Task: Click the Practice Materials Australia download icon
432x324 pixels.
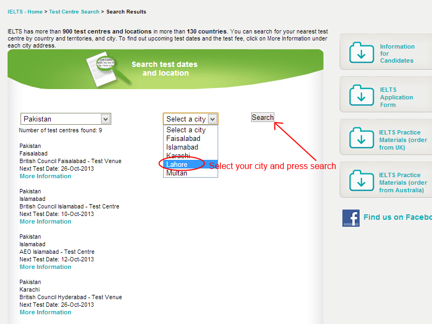Action: 361,180
